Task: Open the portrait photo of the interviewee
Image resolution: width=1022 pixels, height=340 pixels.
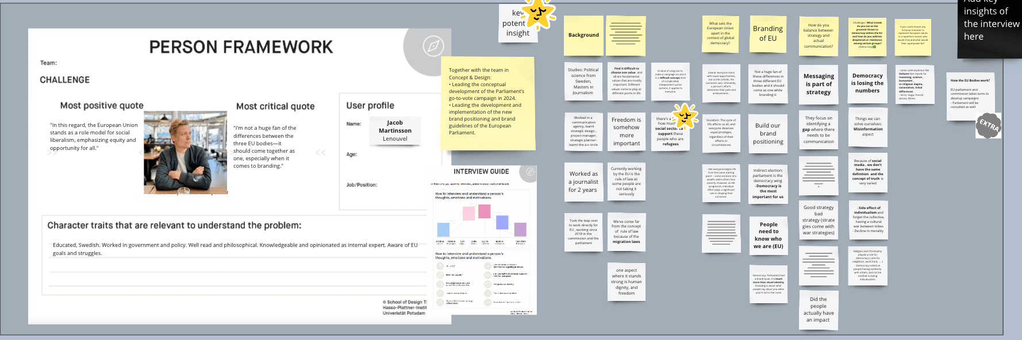Action: click(x=185, y=152)
